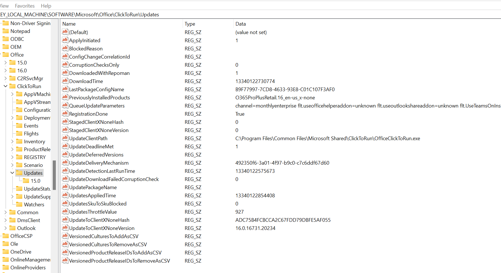Click the registry path address bar
The image size is (501, 273).
(x=250, y=14)
